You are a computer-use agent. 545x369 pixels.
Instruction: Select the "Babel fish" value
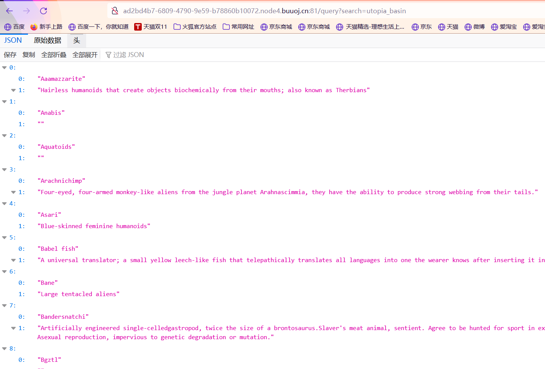58,249
